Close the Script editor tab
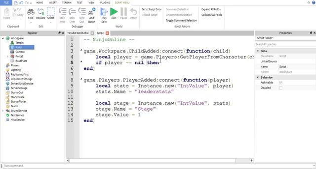Viewport: 316px width, 177px height. tap(107, 33)
